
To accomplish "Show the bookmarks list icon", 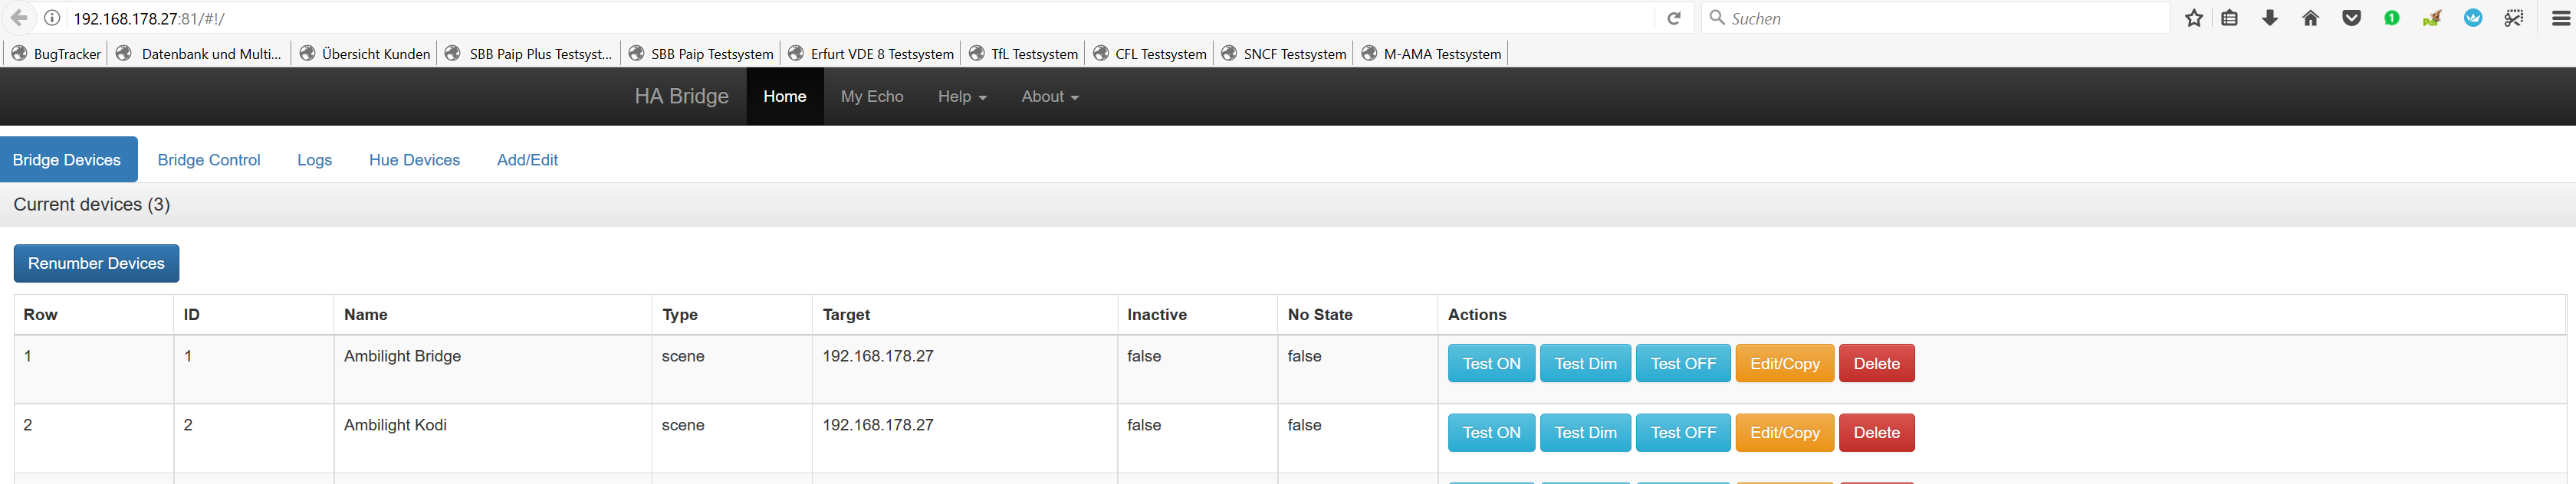I will pyautogui.click(x=2229, y=18).
